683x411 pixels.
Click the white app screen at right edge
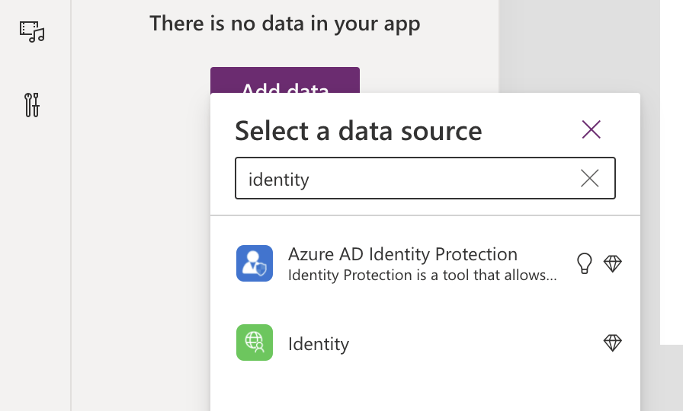coord(671,190)
